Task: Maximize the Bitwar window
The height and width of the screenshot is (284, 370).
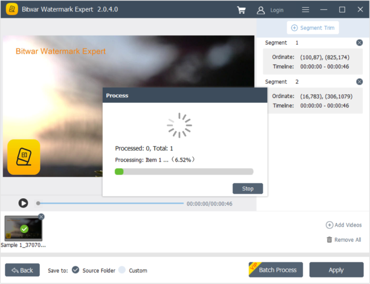Action: click(342, 10)
